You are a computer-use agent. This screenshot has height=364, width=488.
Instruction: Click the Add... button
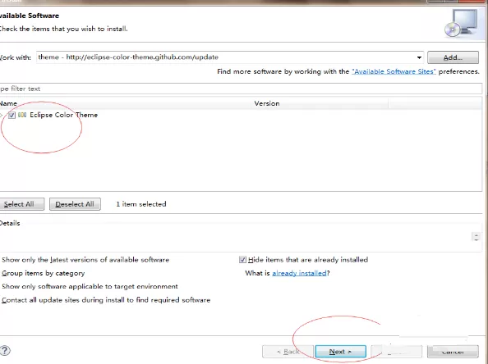coord(453,57)
